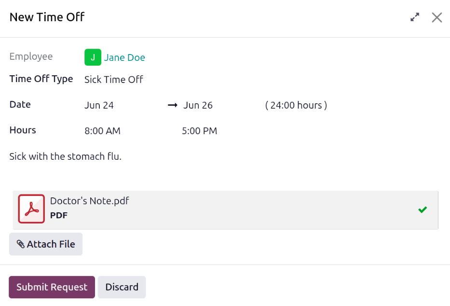Viewport: 450px width, 306px height.
Task: Click the Attach File button
Action: point(46,244)
